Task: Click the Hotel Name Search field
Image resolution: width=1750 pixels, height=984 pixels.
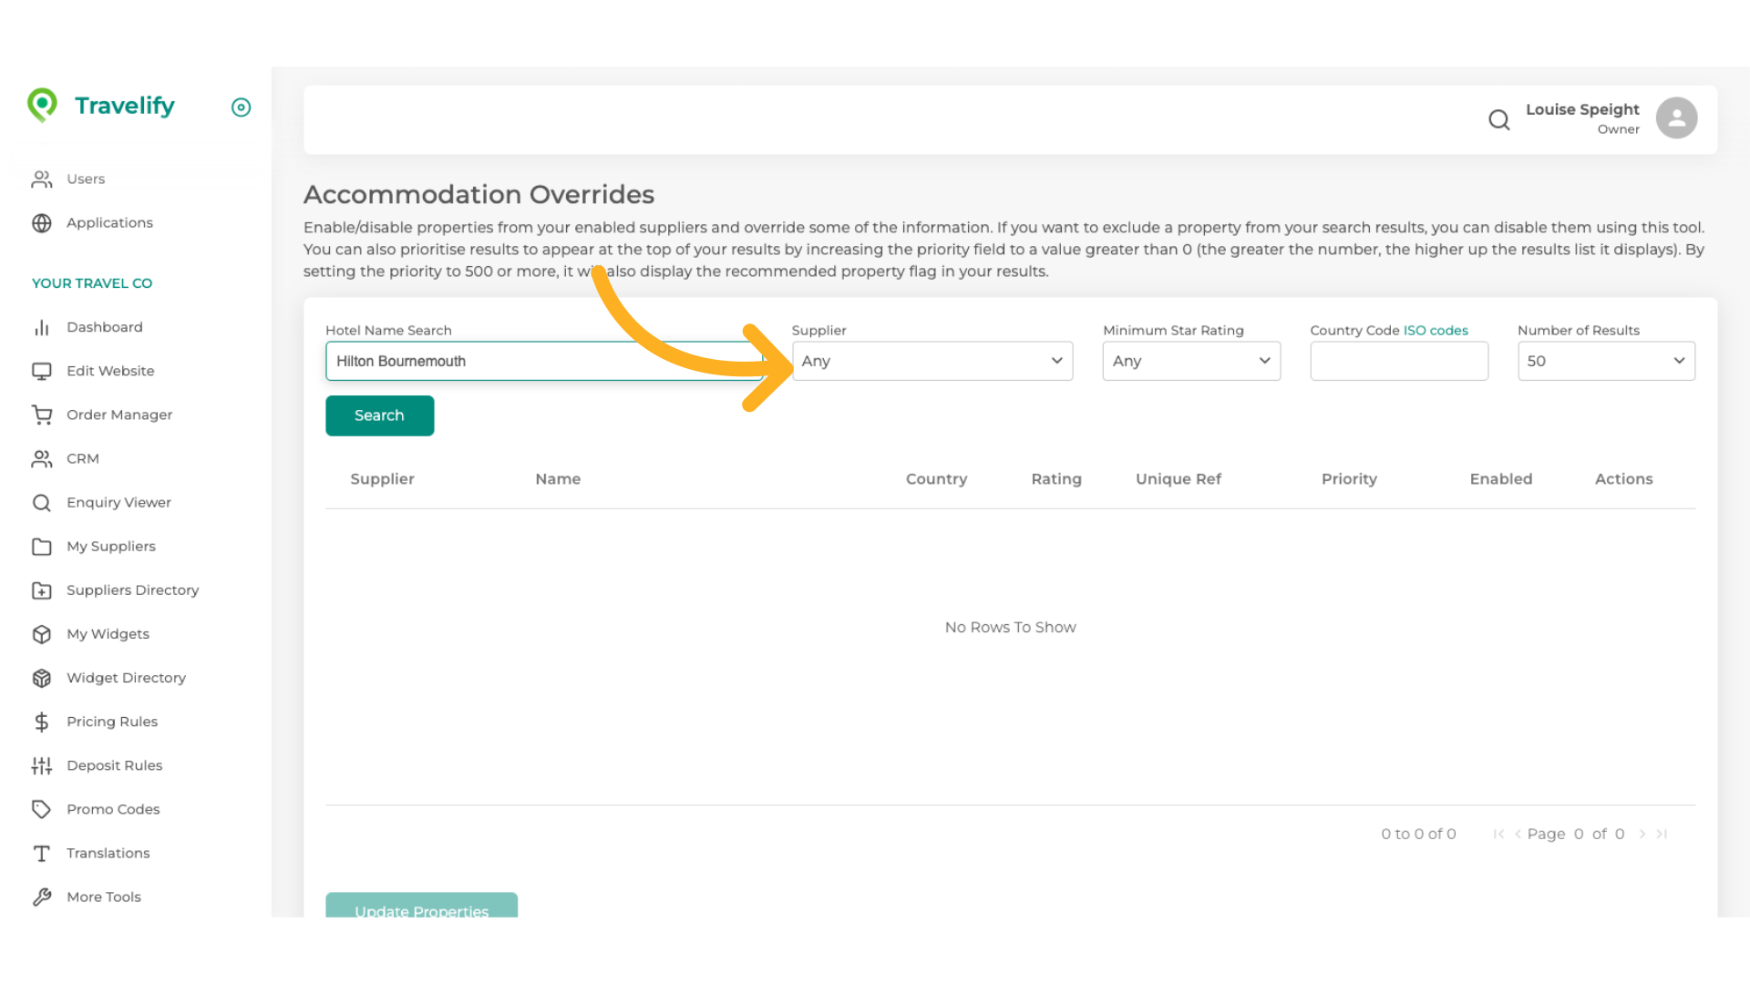Action: 542,361
